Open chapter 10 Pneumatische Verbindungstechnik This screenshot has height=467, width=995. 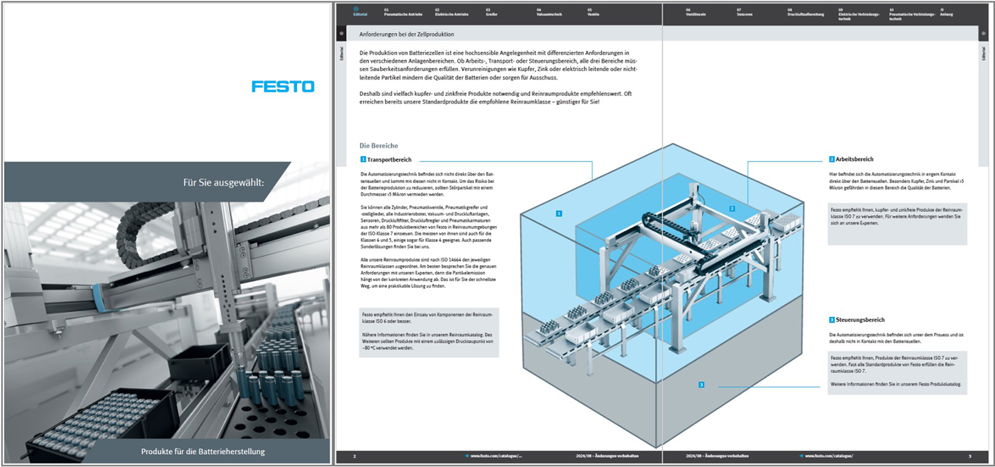911,15
